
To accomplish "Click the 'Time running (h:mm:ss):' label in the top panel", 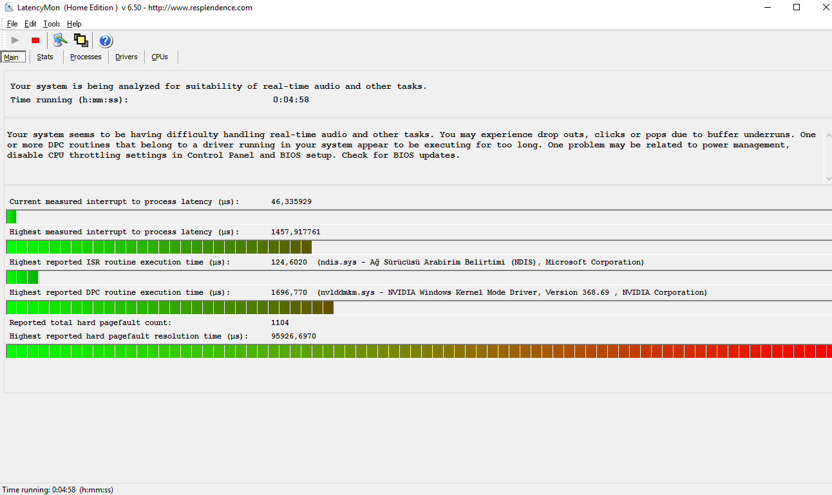I will pos(69,100).
